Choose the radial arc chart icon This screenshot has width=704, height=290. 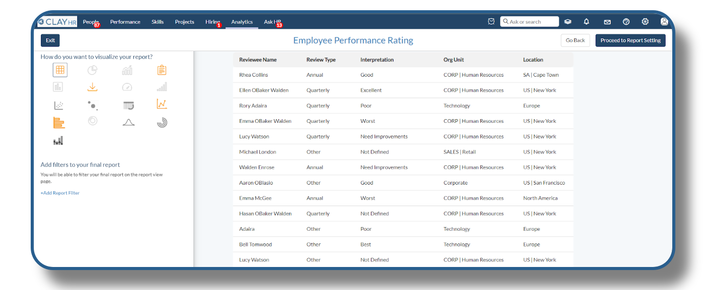(162, 123)
